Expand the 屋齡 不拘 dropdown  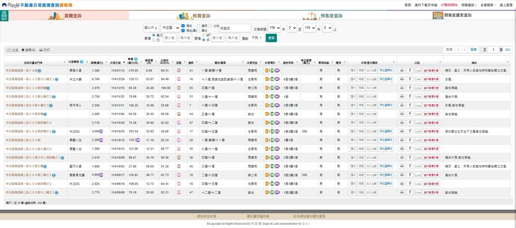pos(256,38)
